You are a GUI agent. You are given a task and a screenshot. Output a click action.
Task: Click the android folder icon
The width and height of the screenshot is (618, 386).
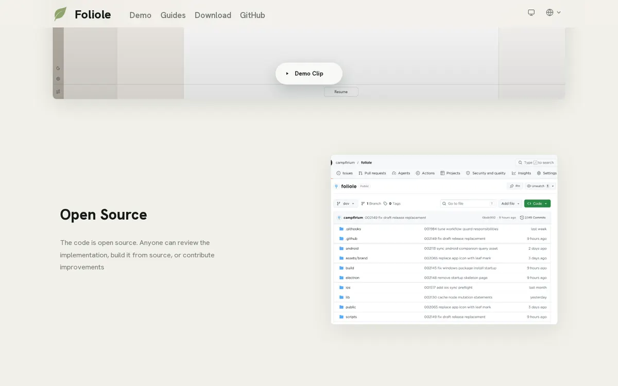pos(341,249)
